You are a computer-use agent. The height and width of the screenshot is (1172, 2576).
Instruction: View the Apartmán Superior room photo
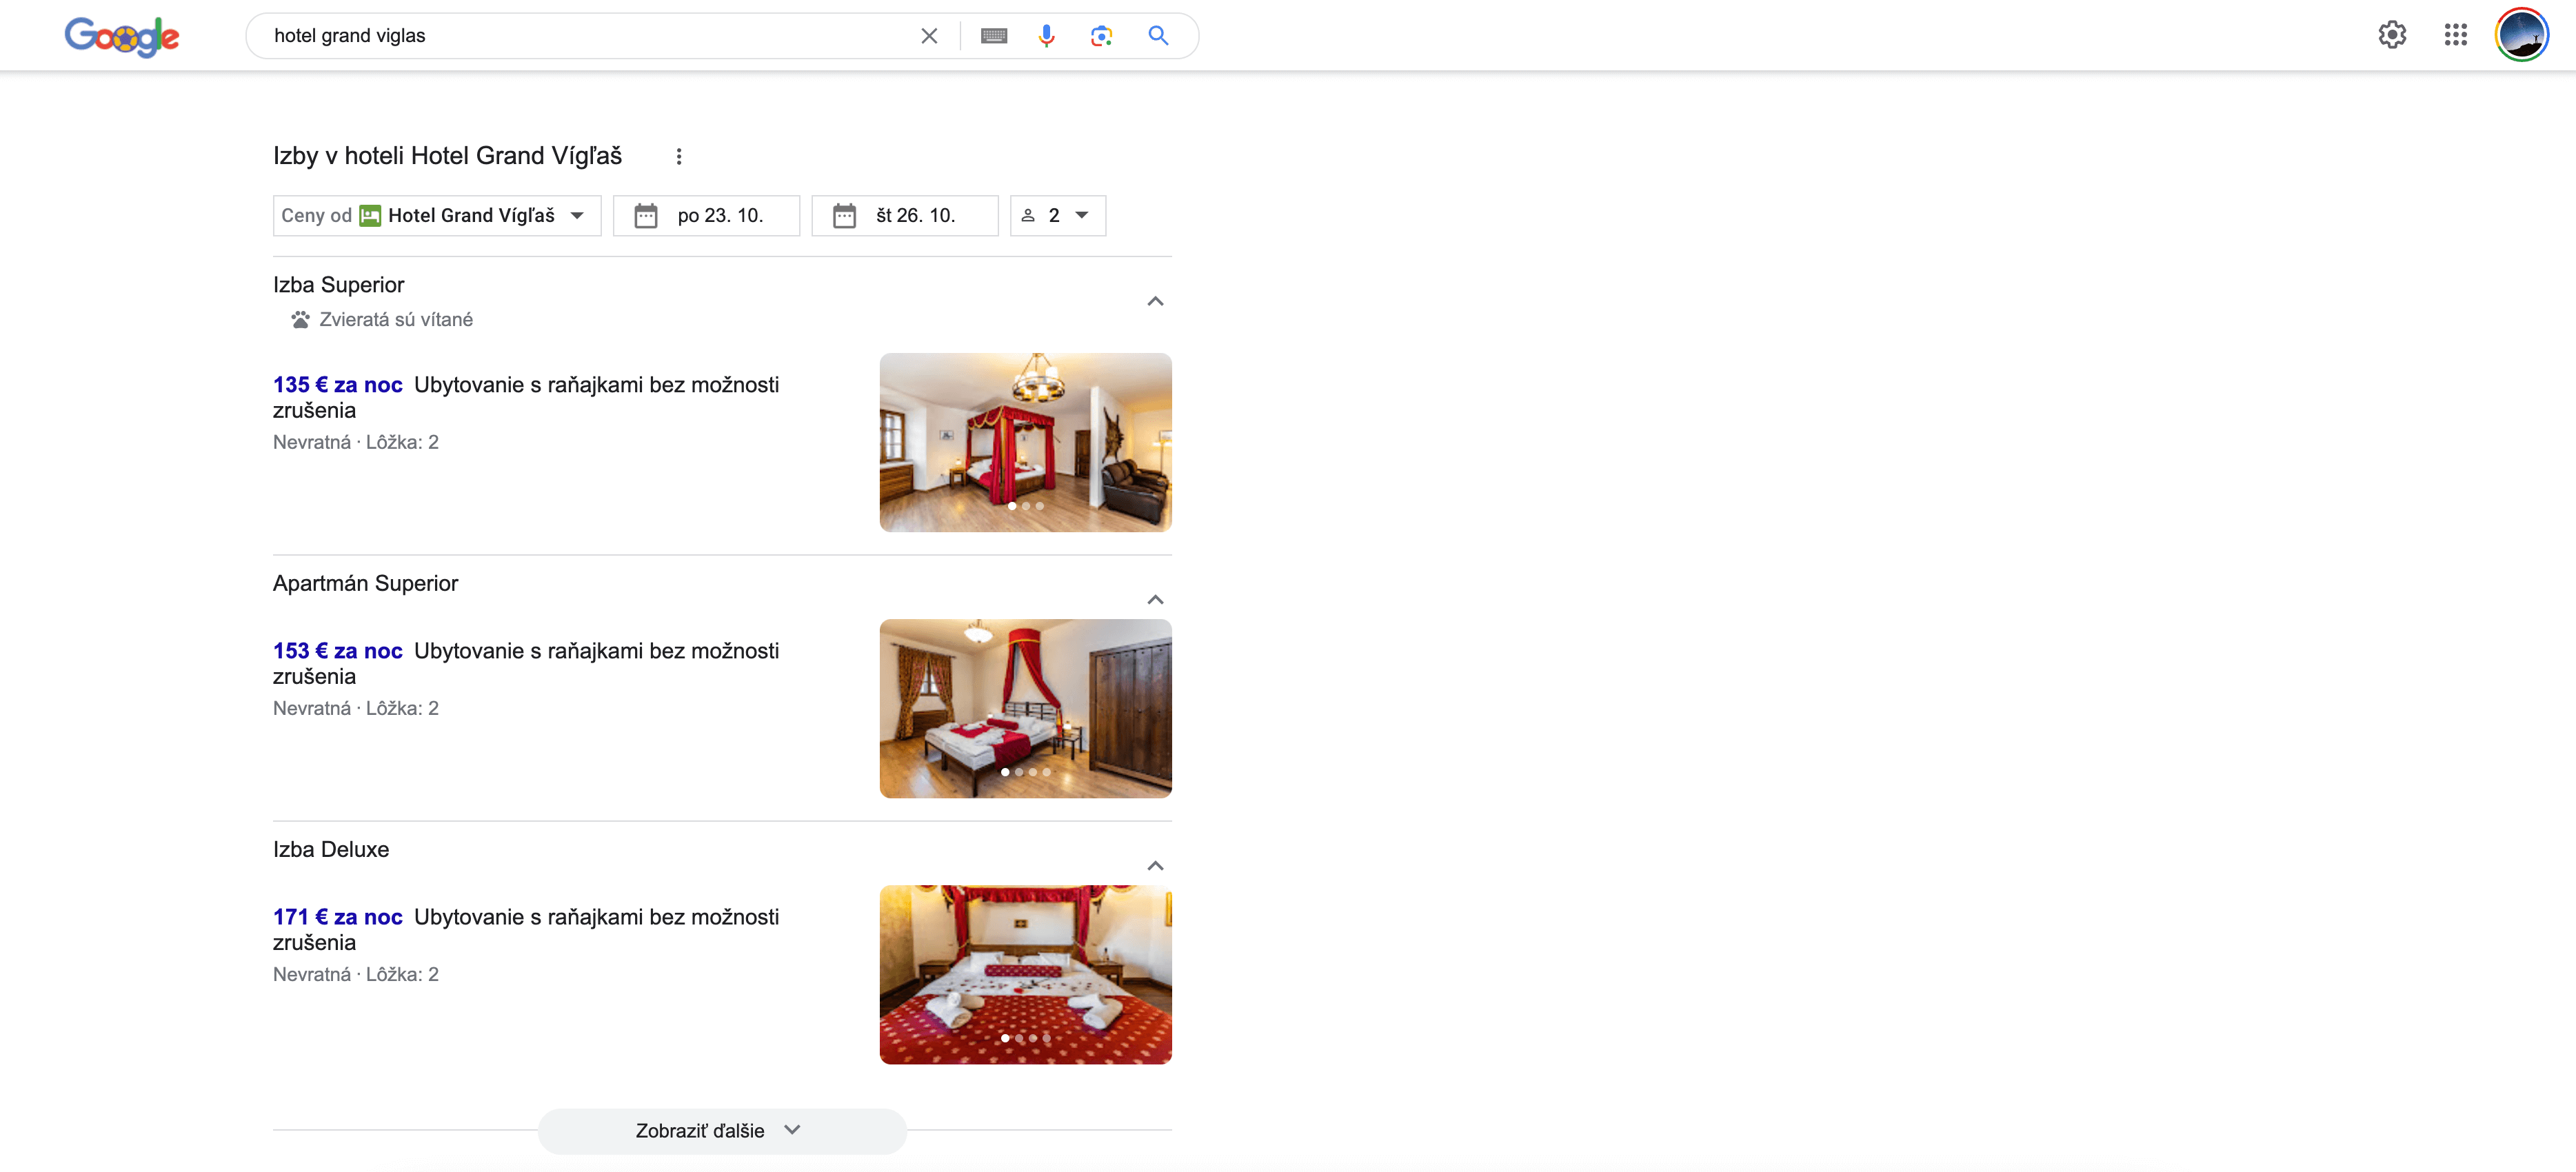click(x=1025, y=708)
